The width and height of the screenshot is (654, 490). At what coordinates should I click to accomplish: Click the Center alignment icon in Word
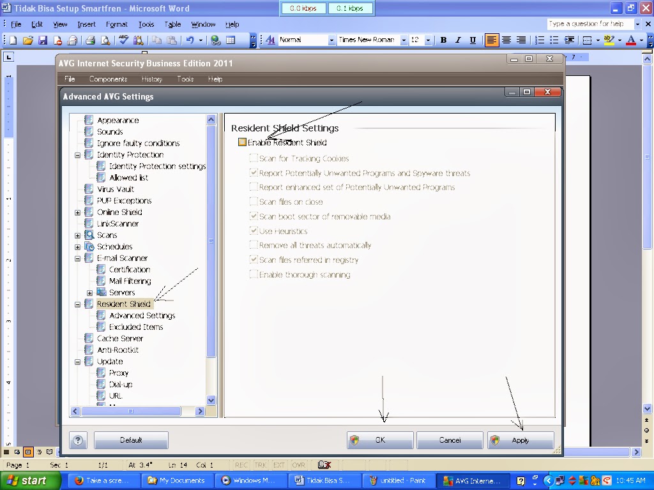pos(506,40)
